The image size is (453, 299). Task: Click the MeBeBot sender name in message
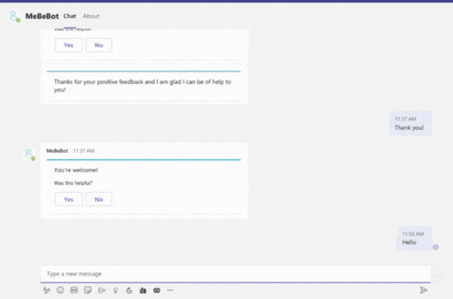57,151
